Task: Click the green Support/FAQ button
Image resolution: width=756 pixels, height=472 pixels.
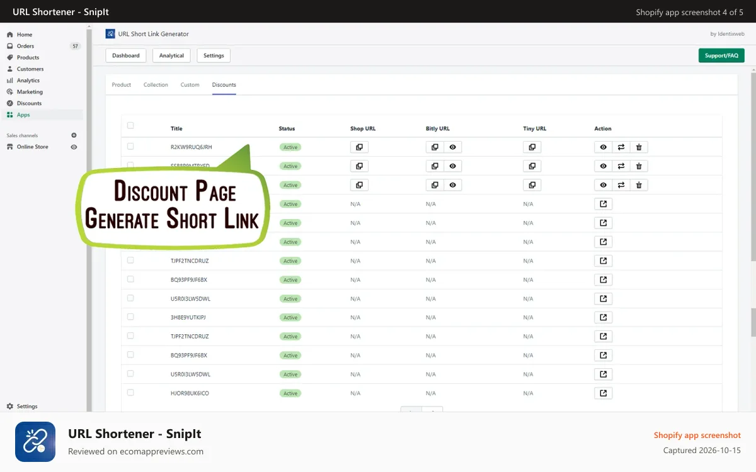Action: [x=721, y=55]
